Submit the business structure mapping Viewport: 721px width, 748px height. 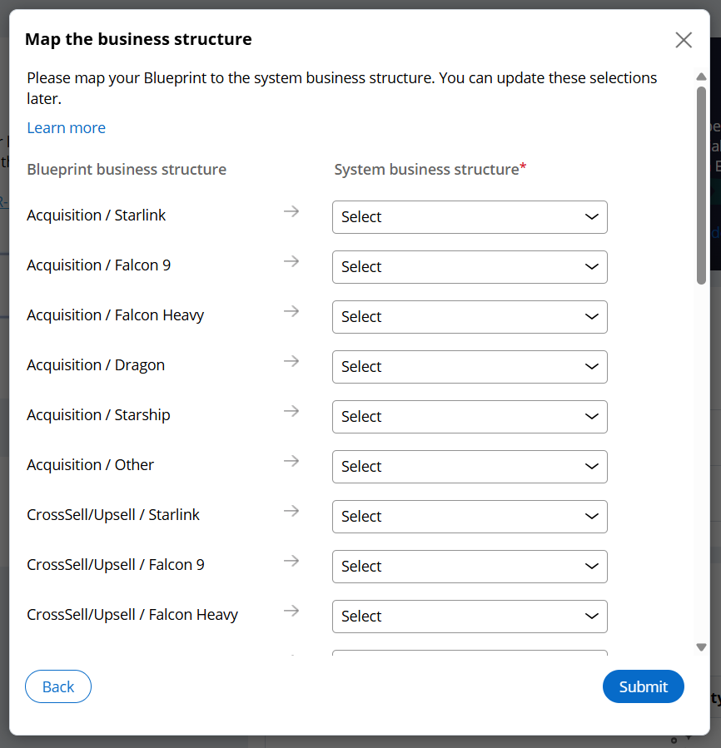tap(644, 686)
